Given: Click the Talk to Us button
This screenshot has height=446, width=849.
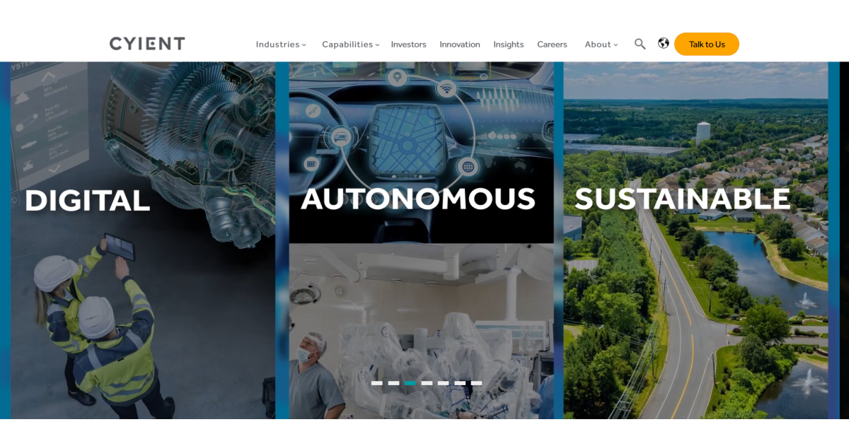Looking at the screenshot, I should click(707, 44).
